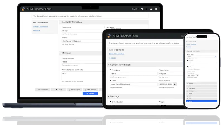Screen dimensions: 223x125
Task: Click the Summary button on laptop
Action: tap(43, 90)
